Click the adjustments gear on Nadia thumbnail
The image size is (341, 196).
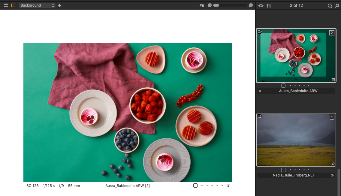(333, 164)
